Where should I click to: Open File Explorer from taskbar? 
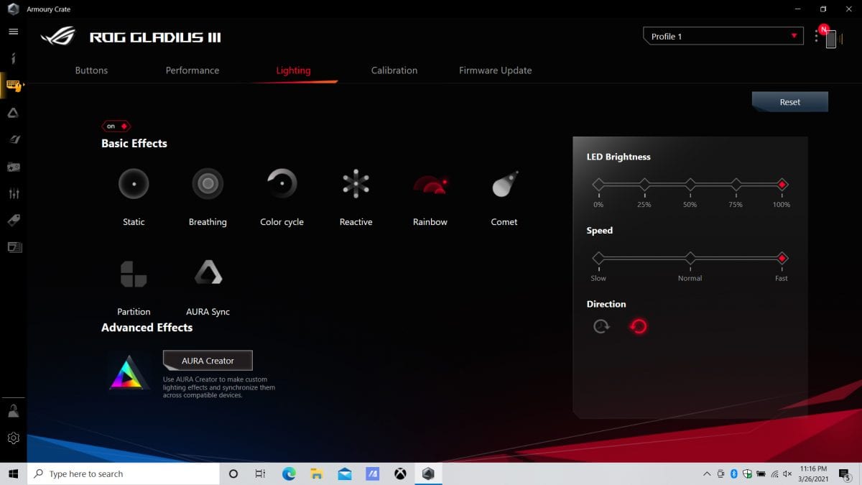pyautogui.click(x=316, y=474)
